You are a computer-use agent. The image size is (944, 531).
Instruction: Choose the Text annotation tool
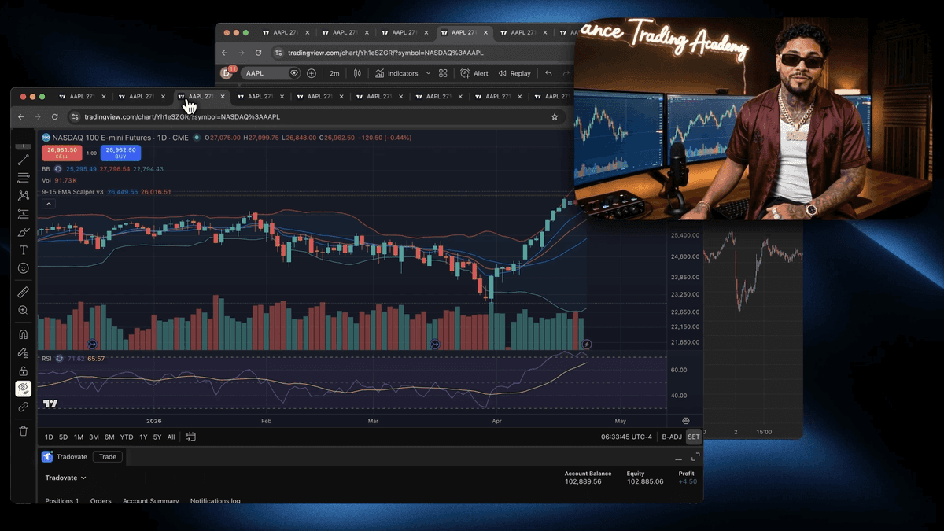pos(24,250)
